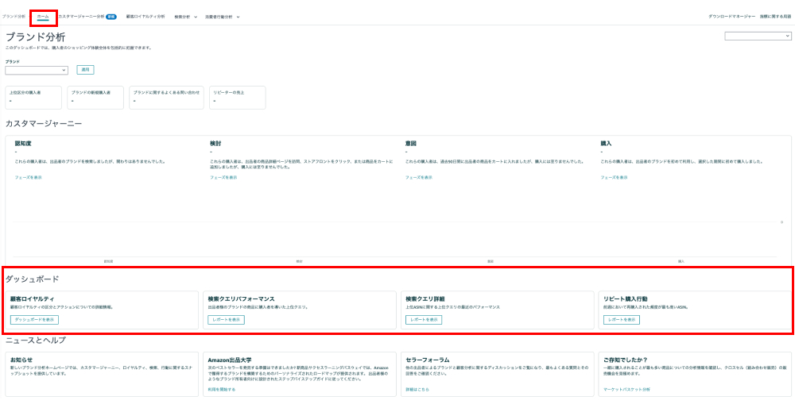The height and width of the screenshot is (408, 795).
Task: Expand the 消費者行動分析 menu
Action: (x=222, y=17)
